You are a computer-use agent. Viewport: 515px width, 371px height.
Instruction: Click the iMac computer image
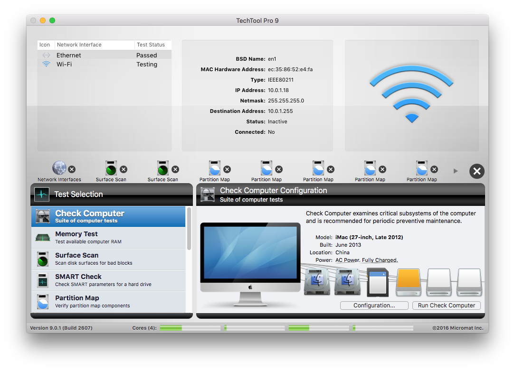click(250, 264)
